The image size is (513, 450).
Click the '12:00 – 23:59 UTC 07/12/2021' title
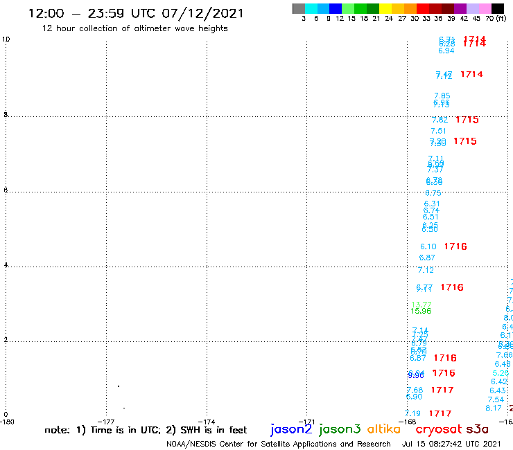pos(136,14)
